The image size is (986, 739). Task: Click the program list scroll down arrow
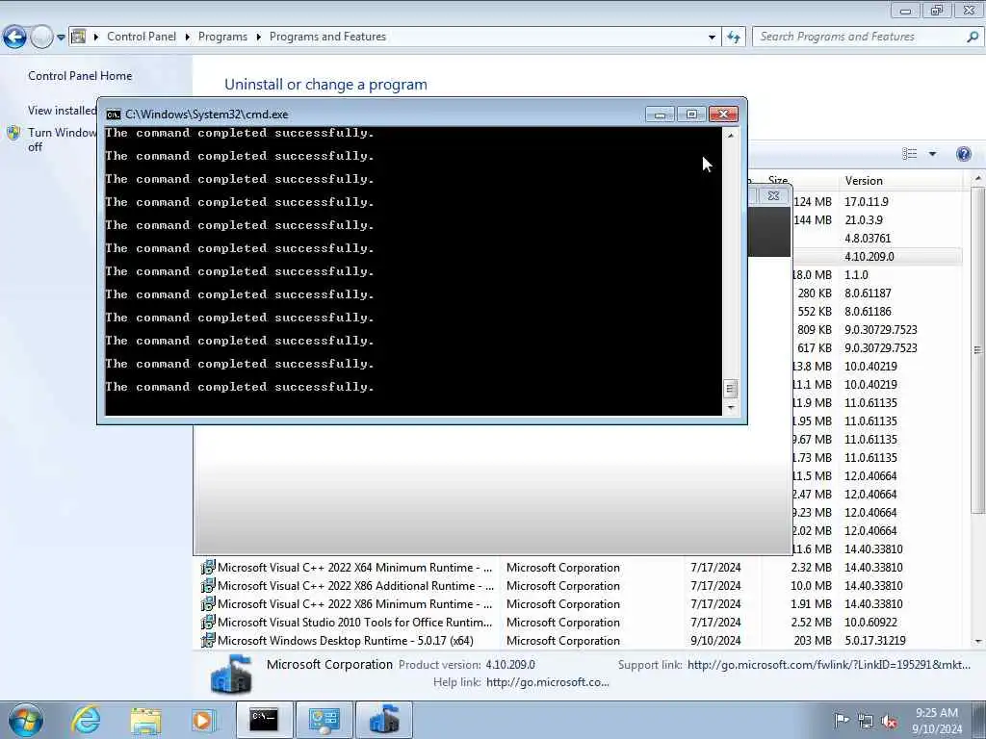[978, 642]
